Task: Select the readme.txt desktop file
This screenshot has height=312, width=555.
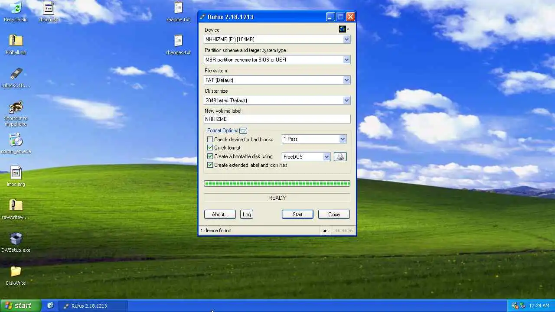Action: (178, 12)
